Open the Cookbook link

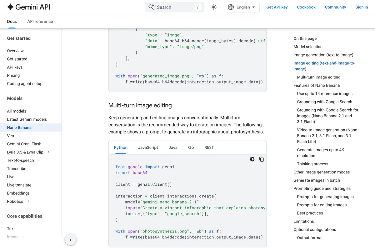click(x=306, y=7)
